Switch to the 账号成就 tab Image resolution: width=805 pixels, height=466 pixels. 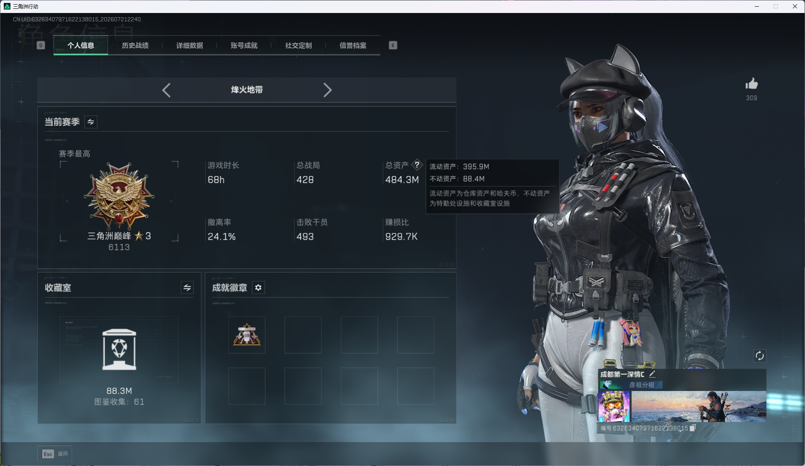pos(244,45)
